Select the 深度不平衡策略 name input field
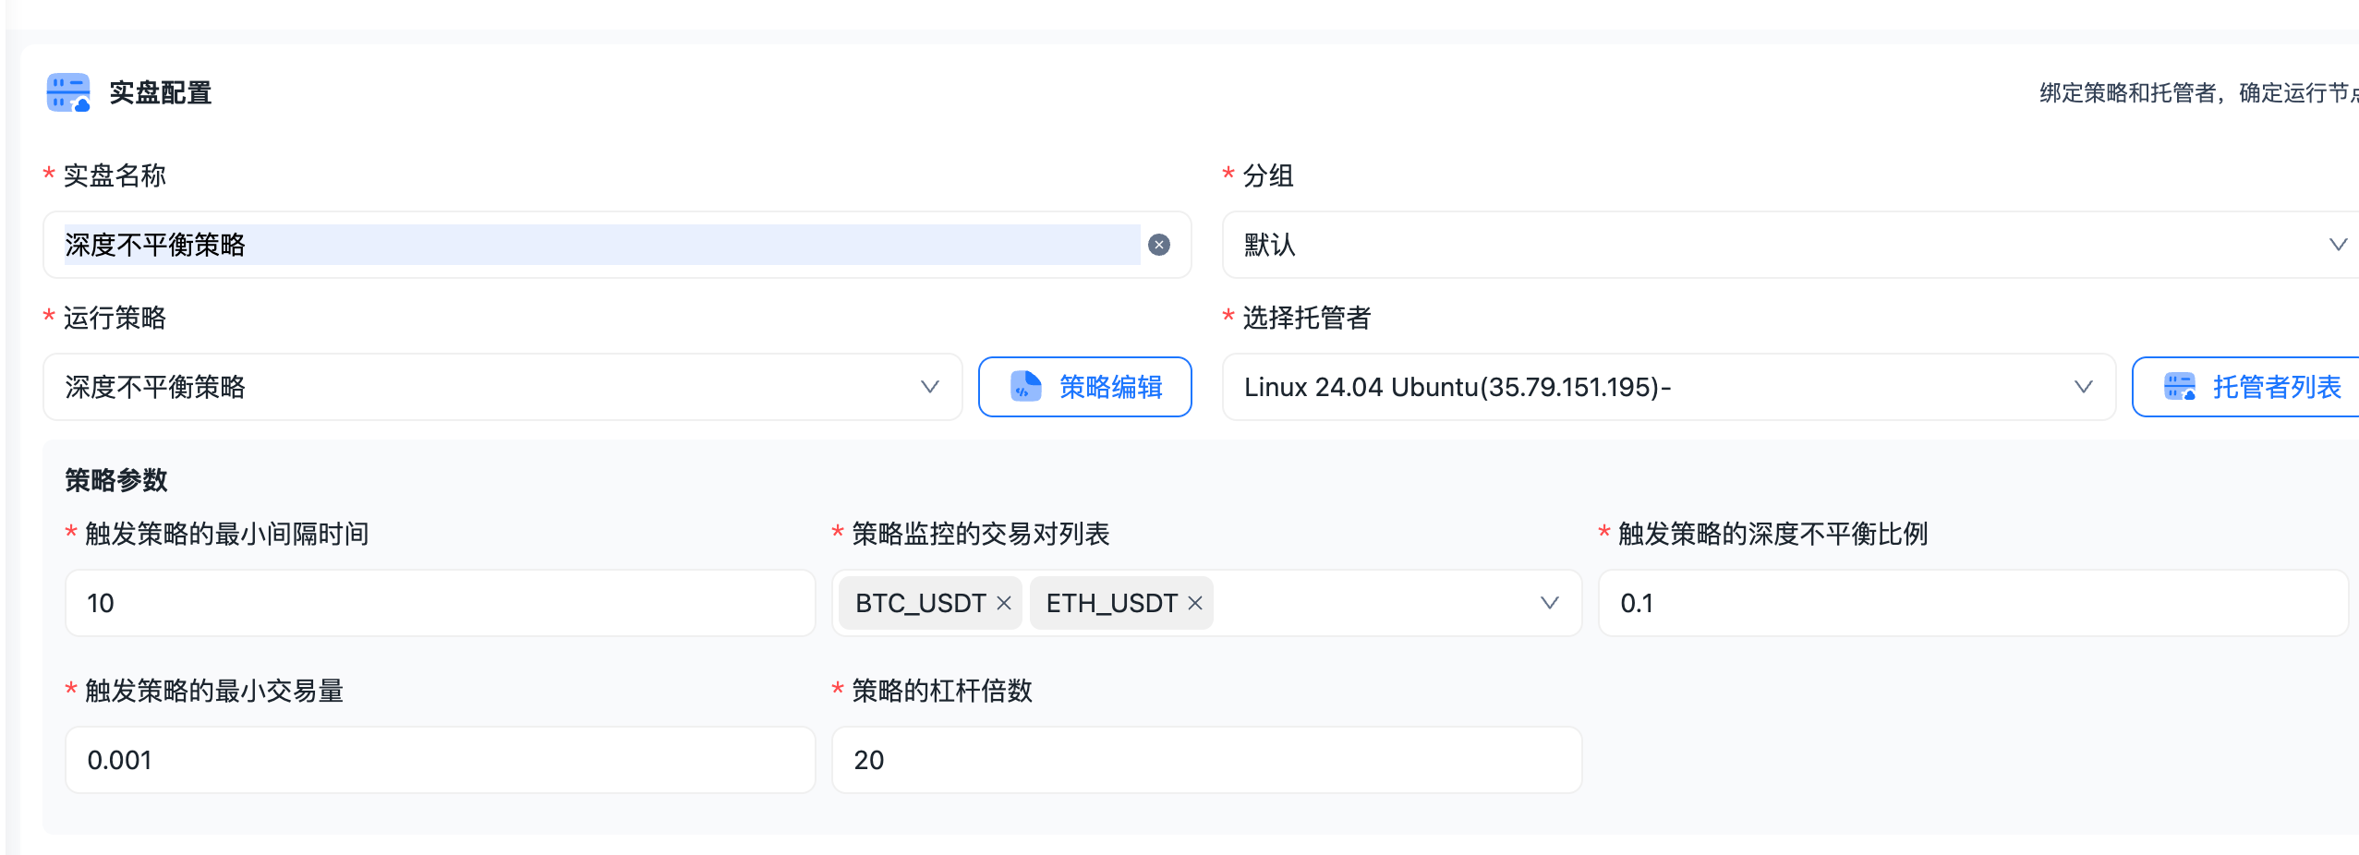Viewport: 2359px width, 855px height. tap(554, 245)
